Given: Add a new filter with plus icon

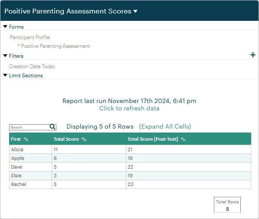Looking at the screenshot, I should (x=253, y=55).
